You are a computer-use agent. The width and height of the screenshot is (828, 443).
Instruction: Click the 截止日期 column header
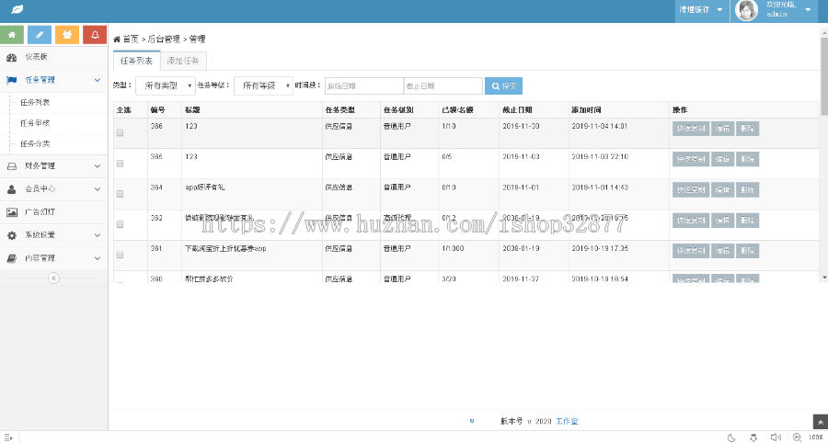pos(517,110)
